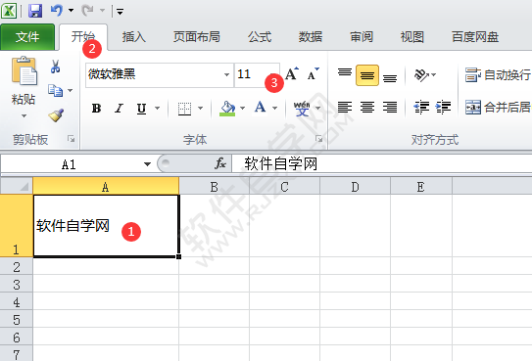
Task: Open the 页面布局 page layout tab
Action: (x=197, y=36)
